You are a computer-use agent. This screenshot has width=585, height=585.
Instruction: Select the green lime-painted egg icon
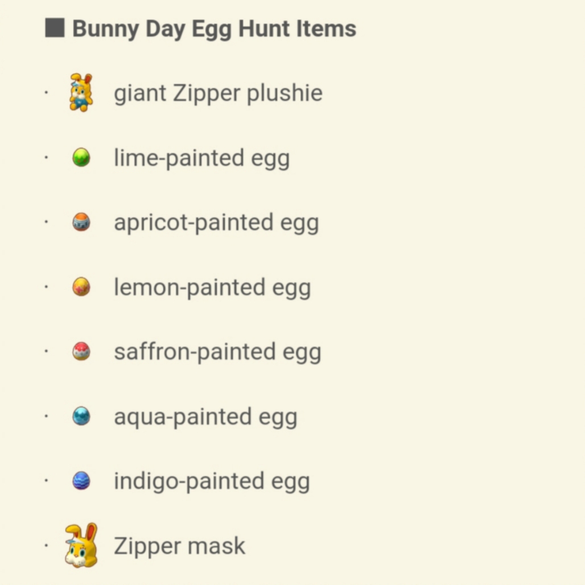coord(81,157)
